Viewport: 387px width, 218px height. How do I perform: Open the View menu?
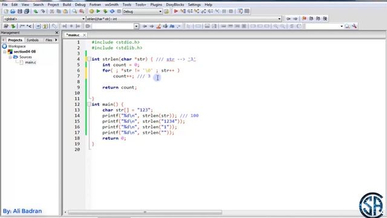[25, 4]
